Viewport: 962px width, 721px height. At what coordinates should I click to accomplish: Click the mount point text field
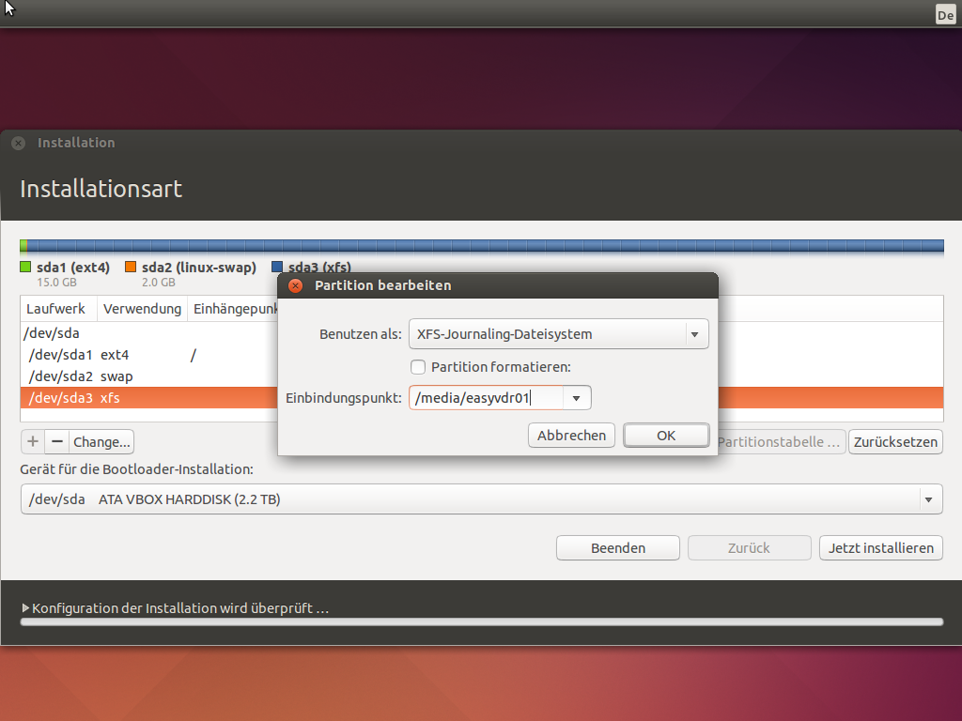point(486,398)
